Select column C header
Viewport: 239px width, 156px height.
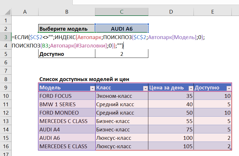pos(122,12)
